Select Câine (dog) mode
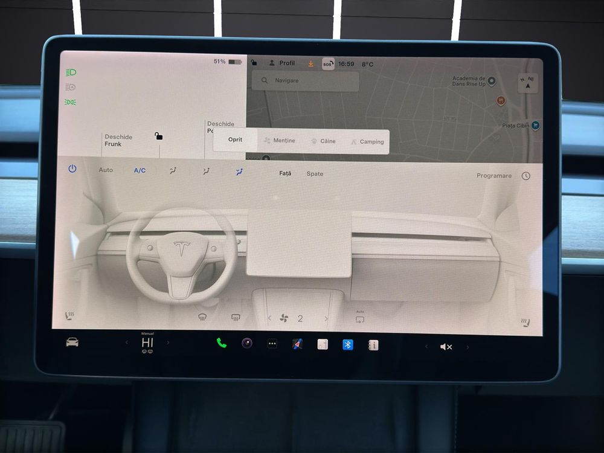Viewport: 604px width, 453px height. point(324,141)
